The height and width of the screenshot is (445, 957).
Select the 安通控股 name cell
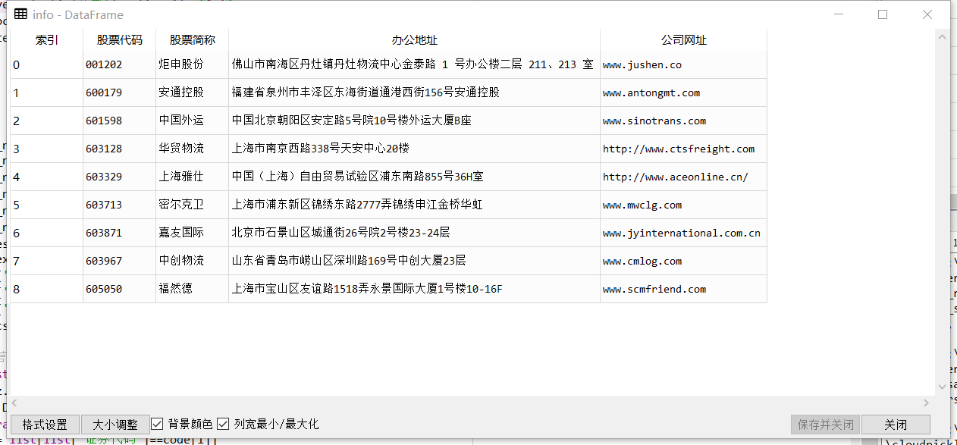pos(193,93)
